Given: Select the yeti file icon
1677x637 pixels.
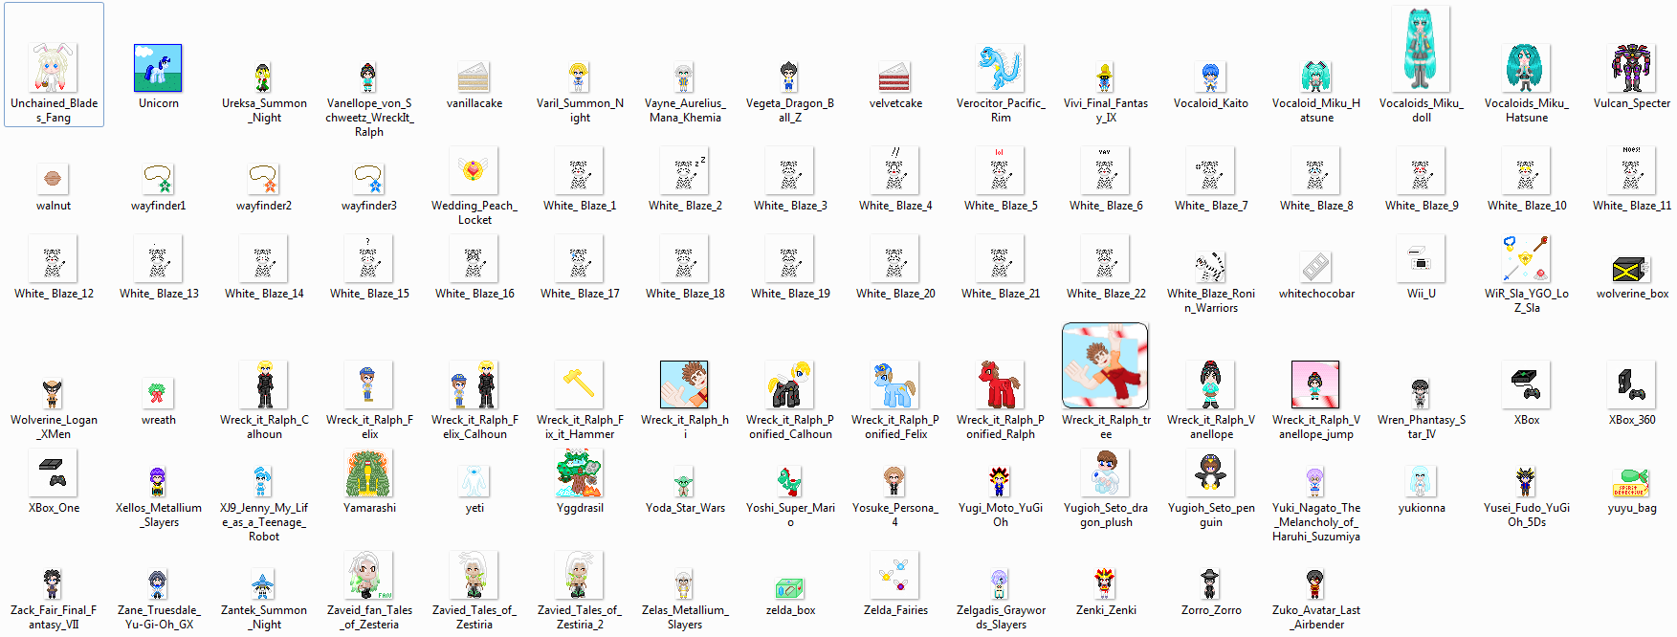Looking at the screenshot, I should [474, 481].
